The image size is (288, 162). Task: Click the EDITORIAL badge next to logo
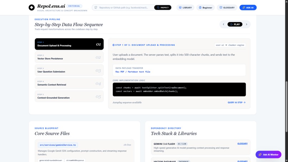74,6
